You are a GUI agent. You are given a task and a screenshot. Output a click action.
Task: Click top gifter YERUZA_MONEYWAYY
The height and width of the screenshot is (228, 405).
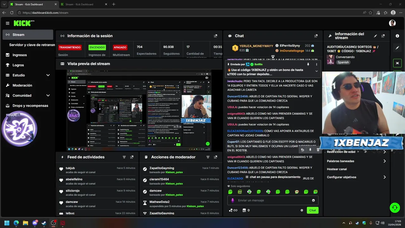pyautogui.click(x=256, y=46)
